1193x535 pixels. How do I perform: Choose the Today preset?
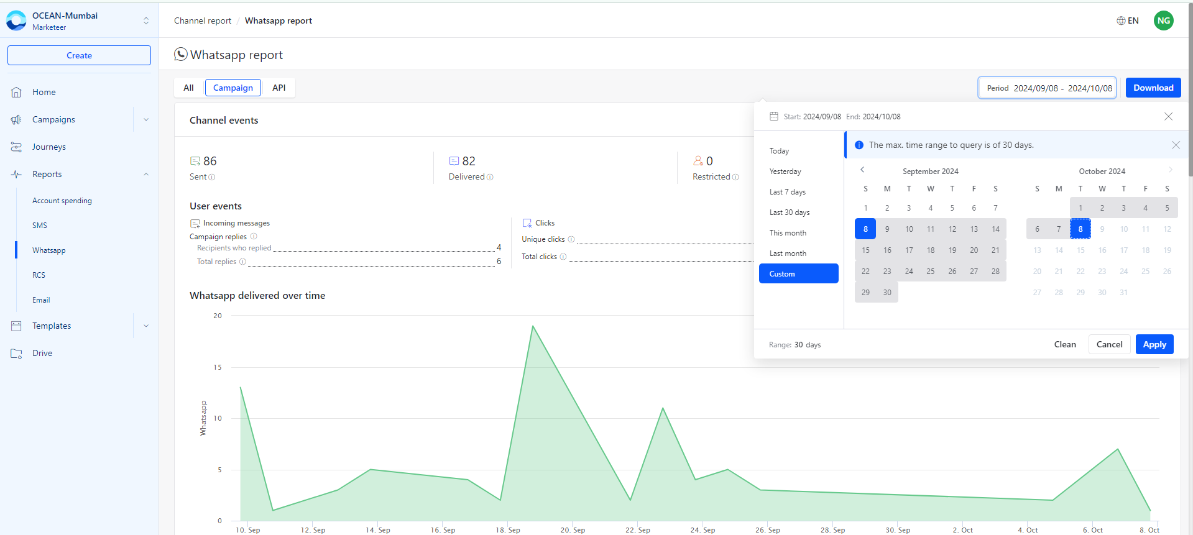[x=799, y=151]
